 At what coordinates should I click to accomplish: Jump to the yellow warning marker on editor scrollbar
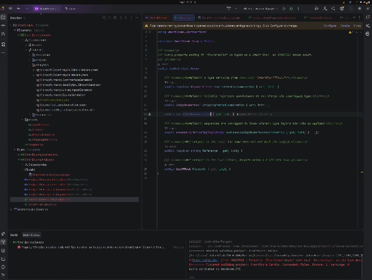click(x=362, y=172)
